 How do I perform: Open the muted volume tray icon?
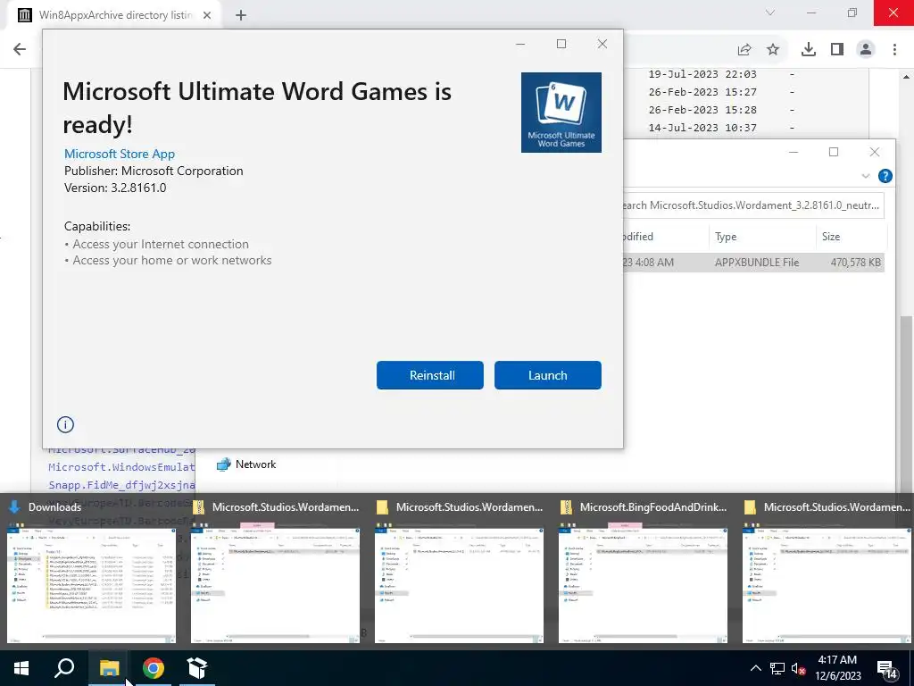pos(798,668)
